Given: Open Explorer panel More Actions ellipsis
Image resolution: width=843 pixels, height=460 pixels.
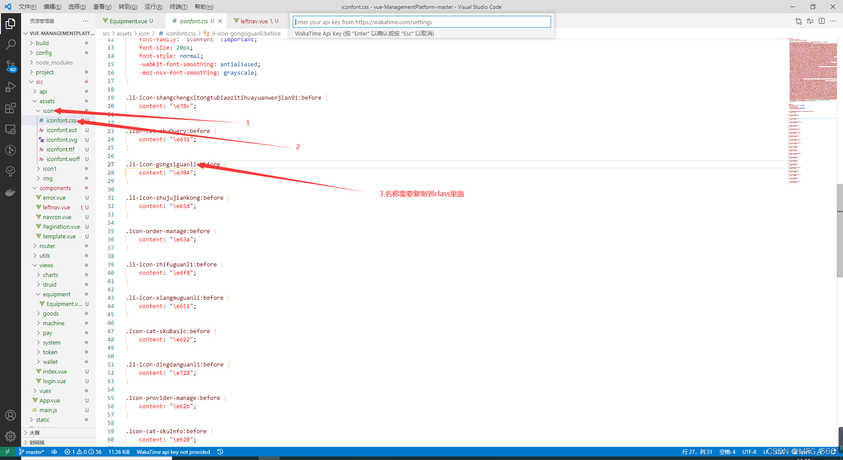Looking at the screenshot, I should [86, 21].
